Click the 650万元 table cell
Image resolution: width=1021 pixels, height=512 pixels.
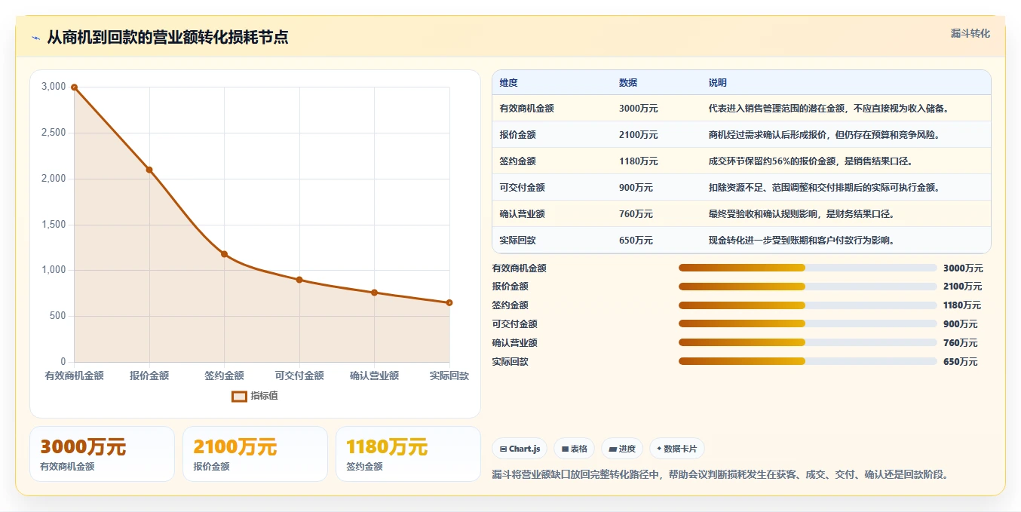(636, 241)
